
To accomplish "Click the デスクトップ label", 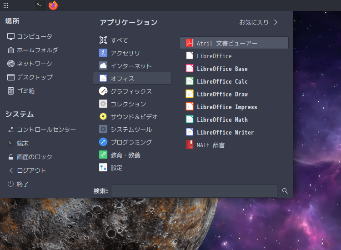I will [x=35, y=77].
